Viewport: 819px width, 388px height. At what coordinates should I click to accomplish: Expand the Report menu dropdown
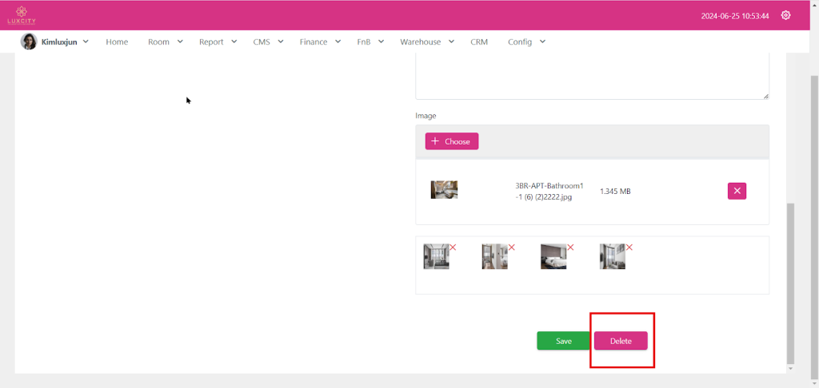218,42
